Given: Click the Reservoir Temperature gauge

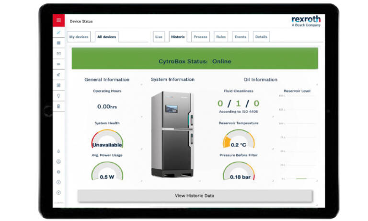Looking at the screenshot, I should (x=239, y=139).
